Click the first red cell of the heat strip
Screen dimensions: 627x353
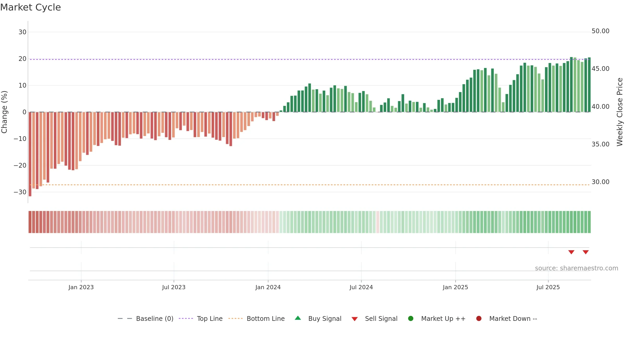click(x=30, y=222)
